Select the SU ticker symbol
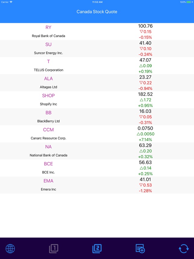This screenshot has width=194, height=259. (x=48, y=44)
